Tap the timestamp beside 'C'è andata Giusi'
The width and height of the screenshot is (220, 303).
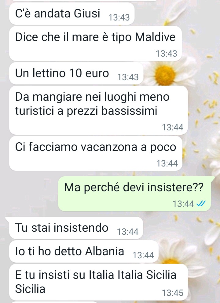click(119, 17)
